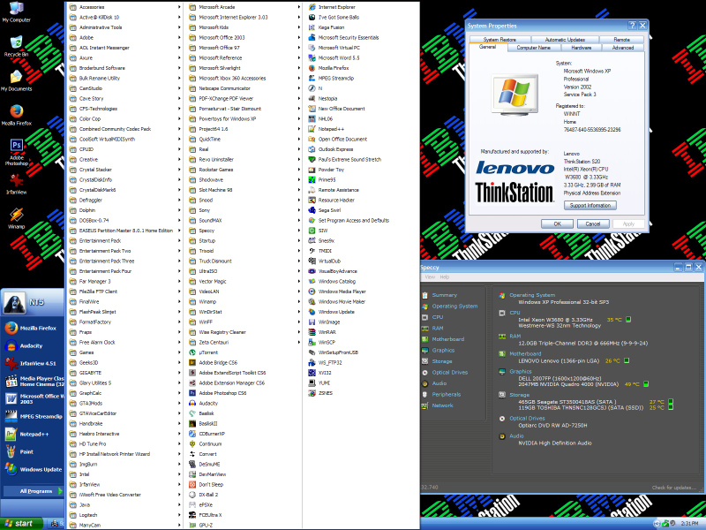This screenshot has width=706, height=530.
Task: Open the Automatic Updates tab
Action: click(x=565, y=40)
